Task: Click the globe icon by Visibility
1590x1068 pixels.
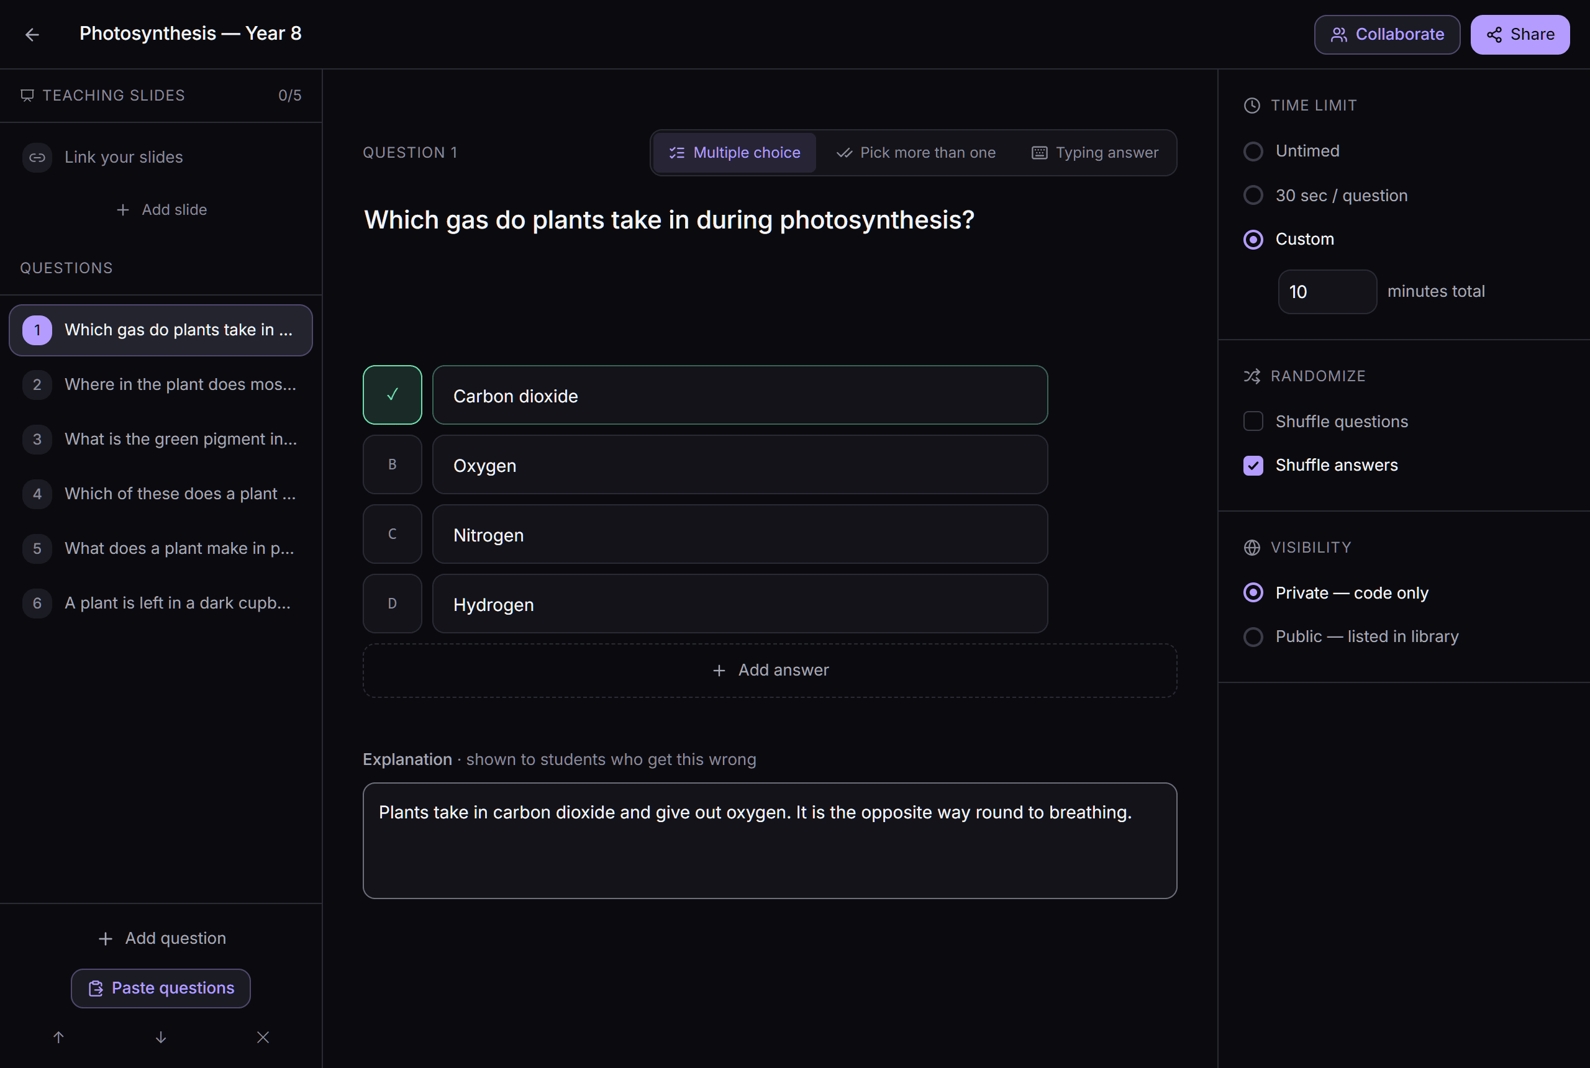Action: click(1252, 548)
